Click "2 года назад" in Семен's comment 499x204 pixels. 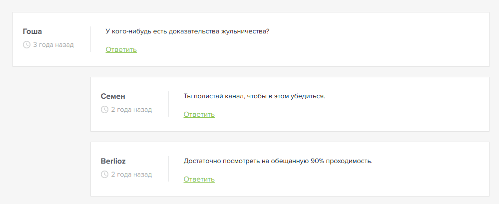click(x=131, y=110)
